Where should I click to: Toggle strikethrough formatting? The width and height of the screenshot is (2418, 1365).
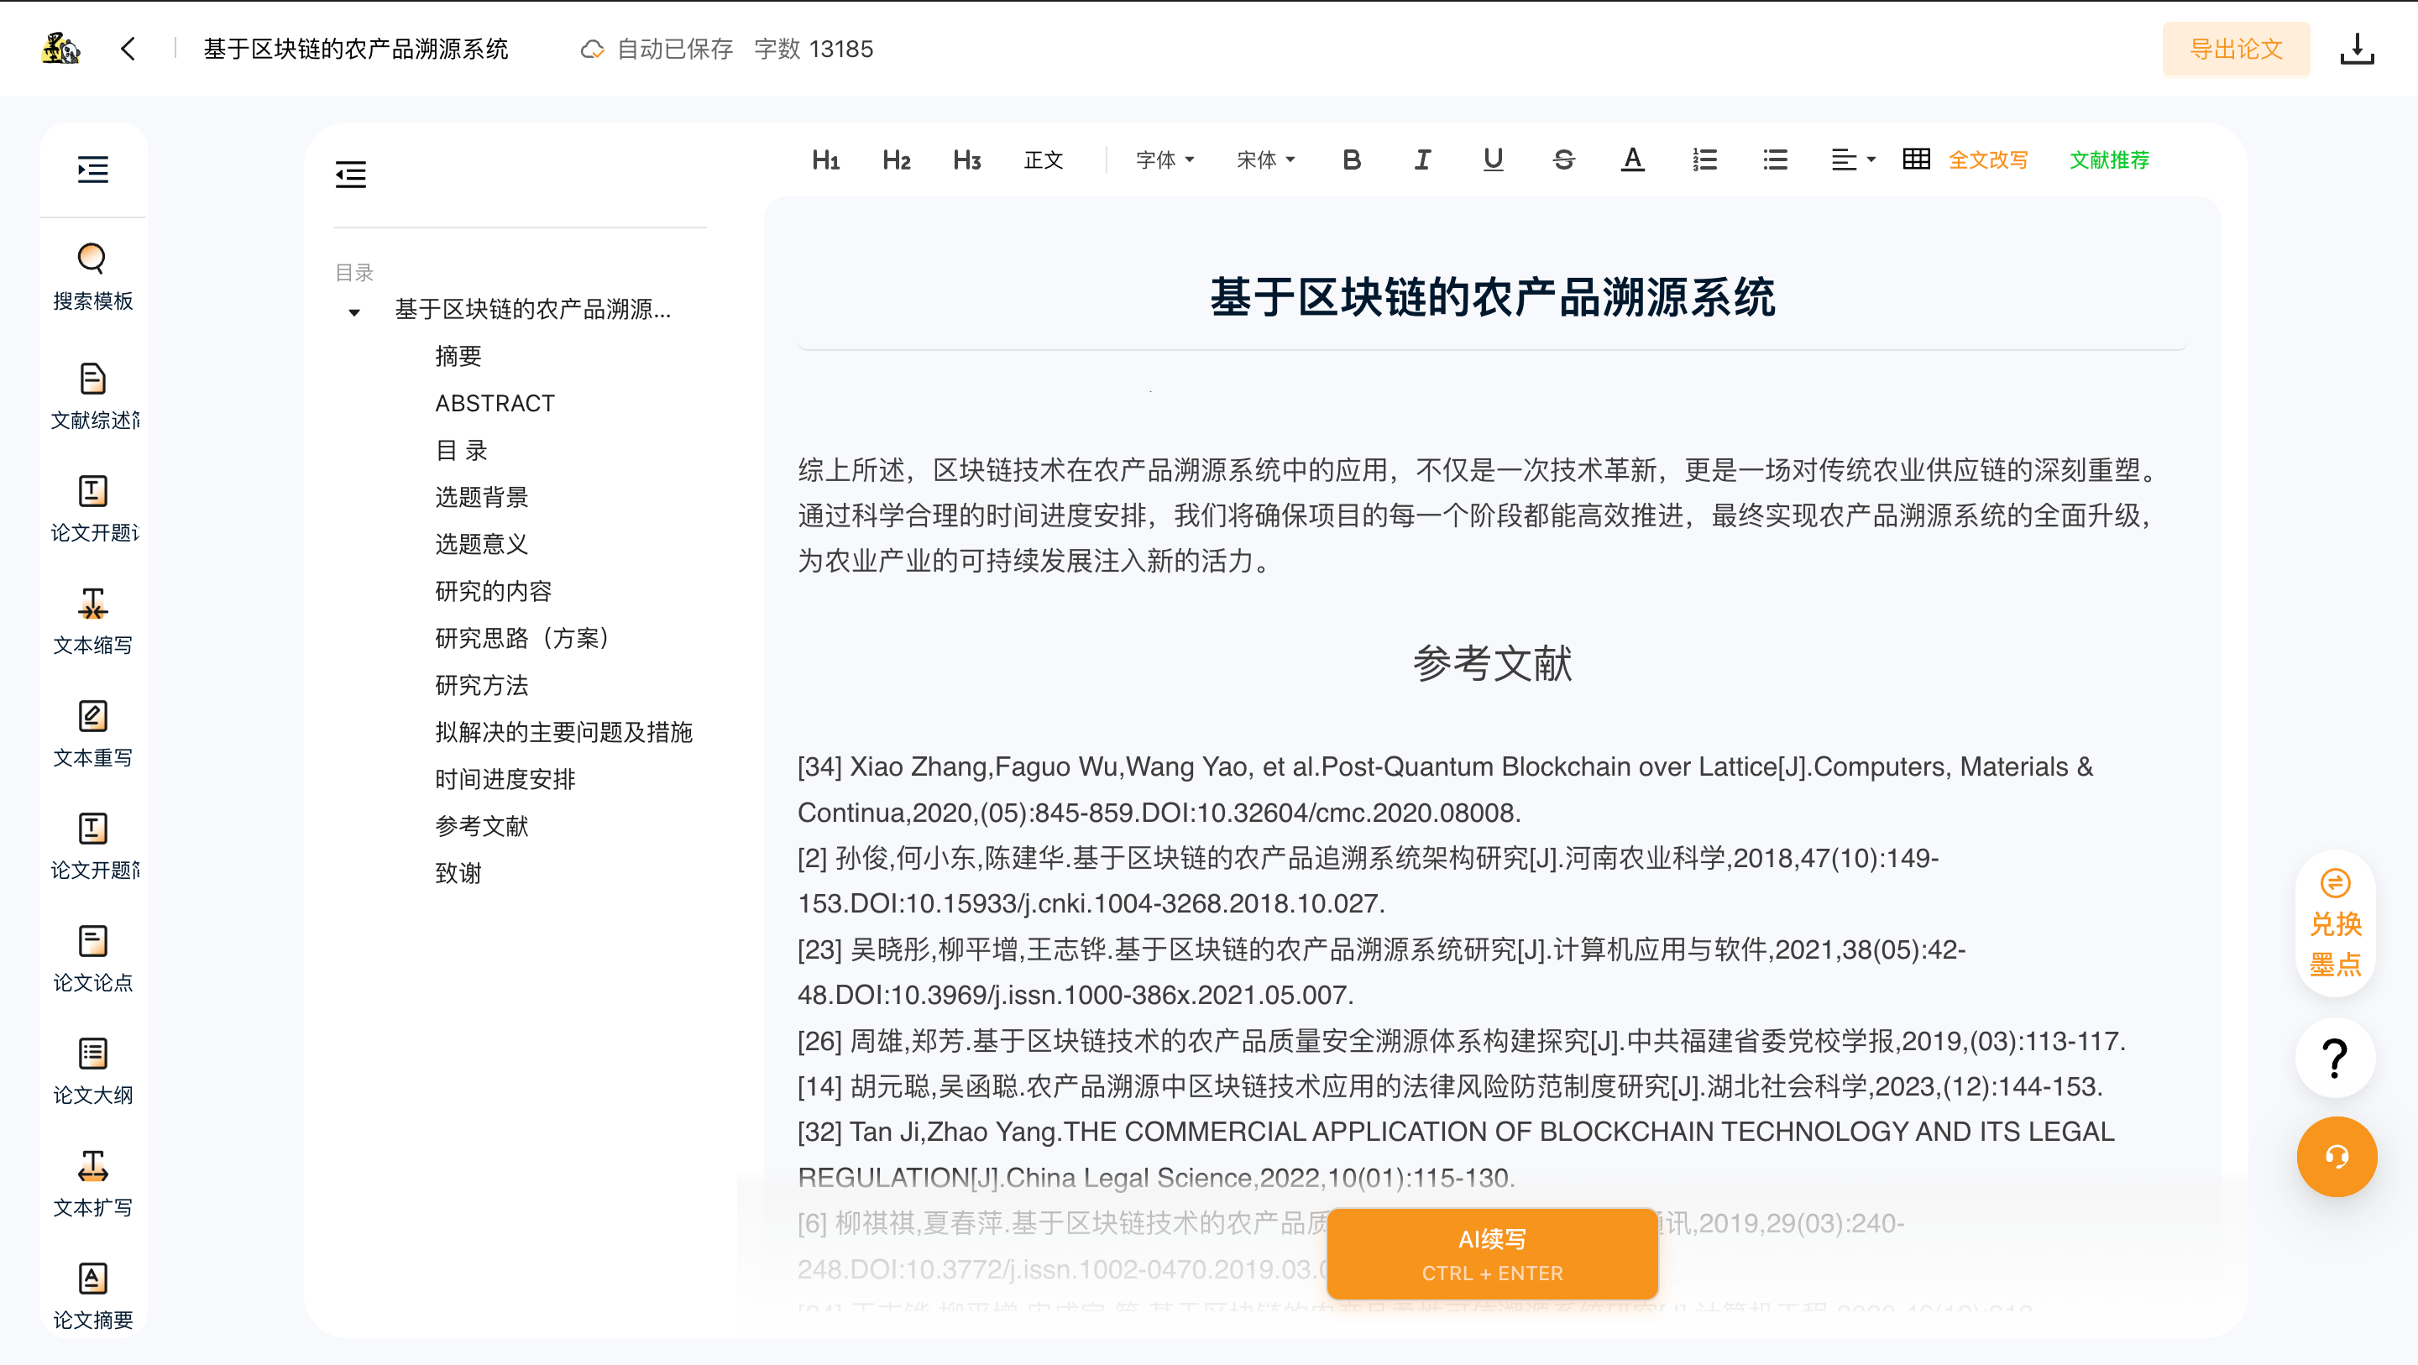coord(1562,160)
